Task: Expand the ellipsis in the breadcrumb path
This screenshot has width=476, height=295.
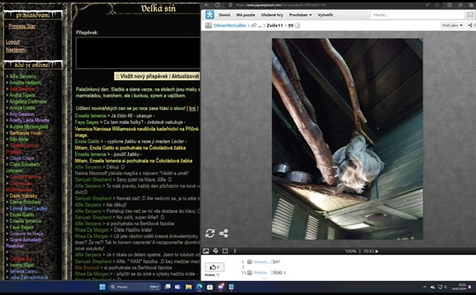Action: point(260,26)
